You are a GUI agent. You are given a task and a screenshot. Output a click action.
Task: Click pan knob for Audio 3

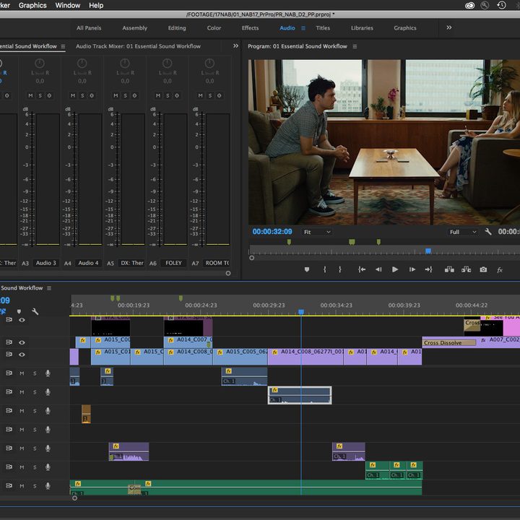click(x=40, y=64)
